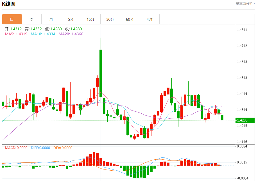This screenshot has width=256, height=181.
Task: Select the 日 daily chart tab
Action: (x=12, y=19)
